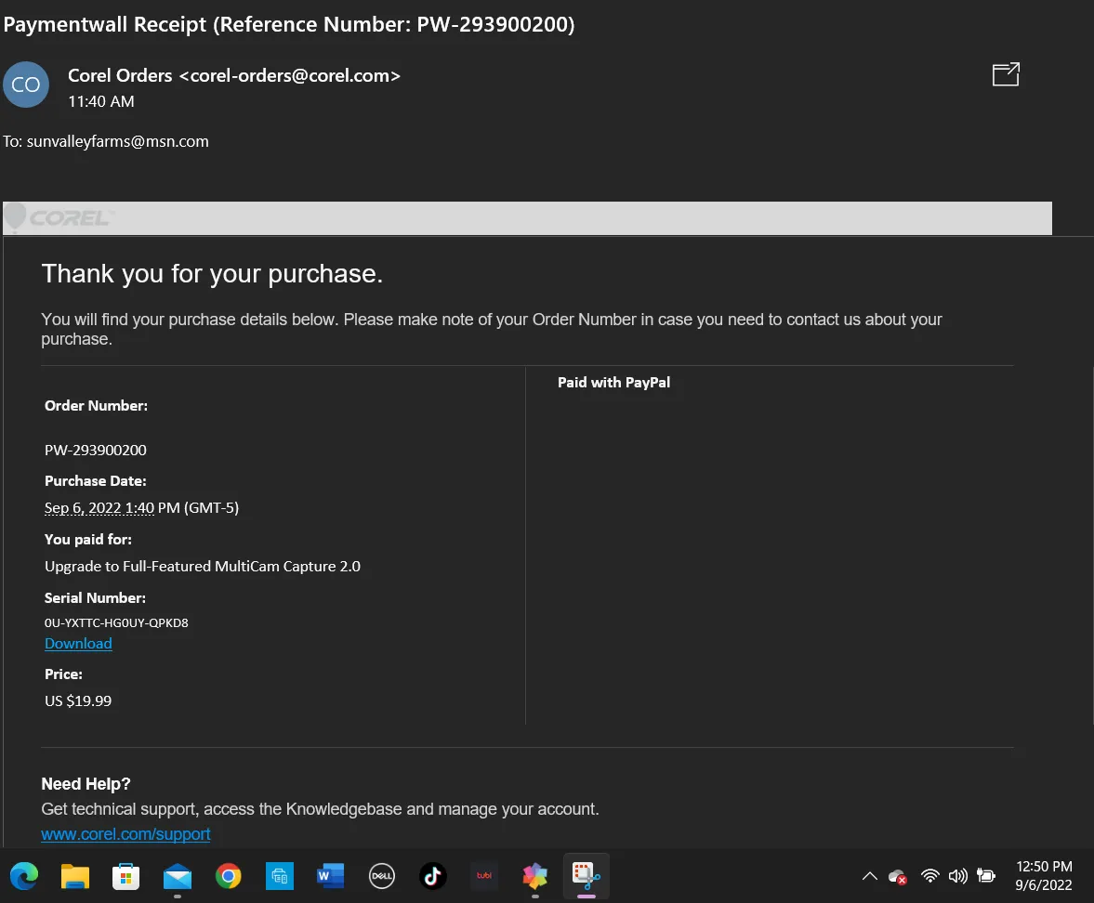Launch Google Chrome from taskbar

(x=228, y=876)
